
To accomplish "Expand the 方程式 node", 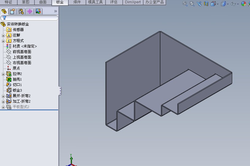I will tap(3, 41).
